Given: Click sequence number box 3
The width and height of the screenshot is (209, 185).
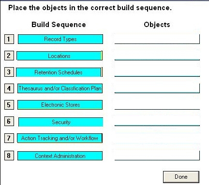Looking at the screenshot, I should point(9,72).
